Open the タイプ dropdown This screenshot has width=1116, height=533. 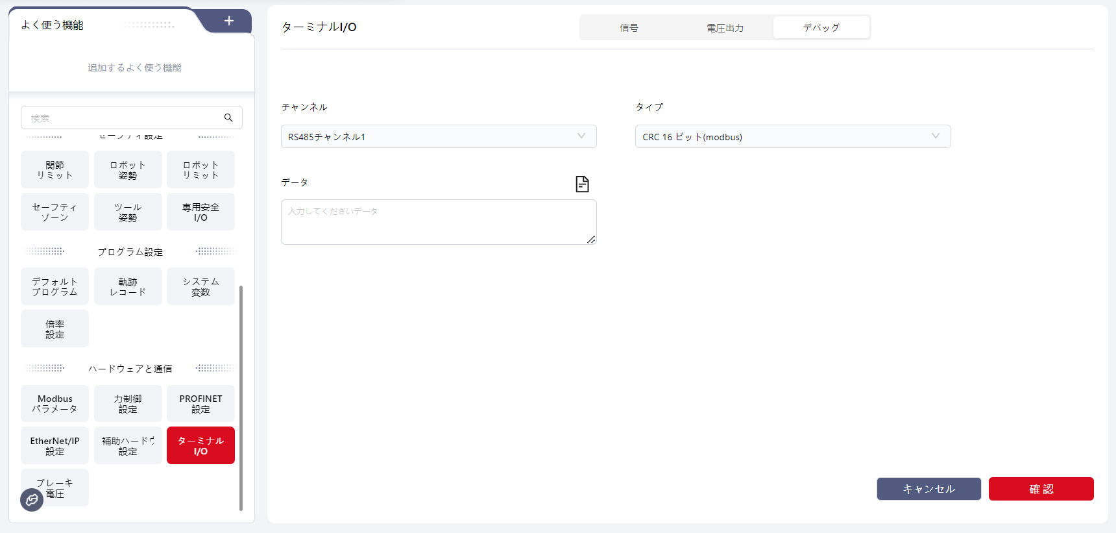tap(792, 136)
